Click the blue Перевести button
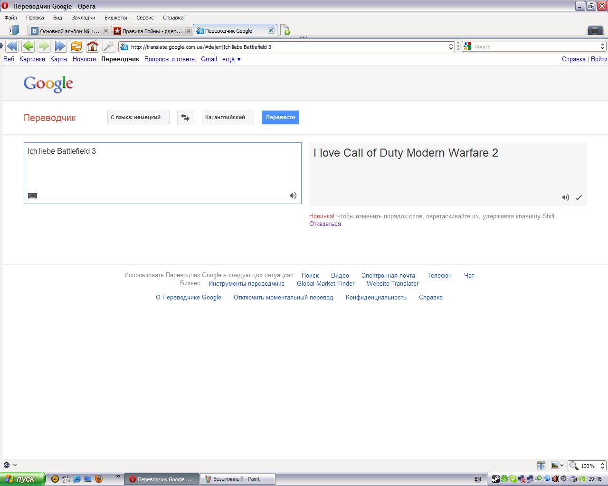The image size is (608, 486). point(280,117)
